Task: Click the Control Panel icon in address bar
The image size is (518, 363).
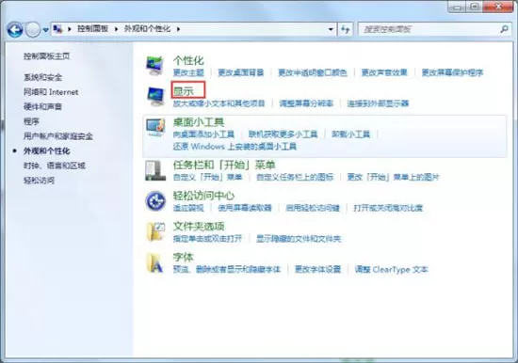Action: coord(57,29)
